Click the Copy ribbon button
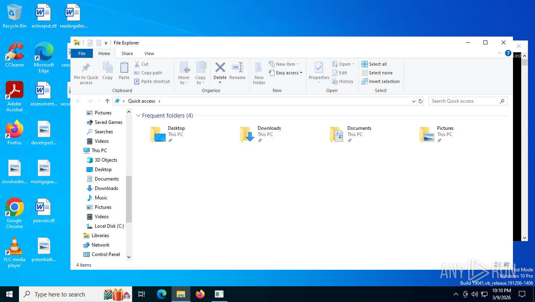535x302 pixels. coord(107,71)
